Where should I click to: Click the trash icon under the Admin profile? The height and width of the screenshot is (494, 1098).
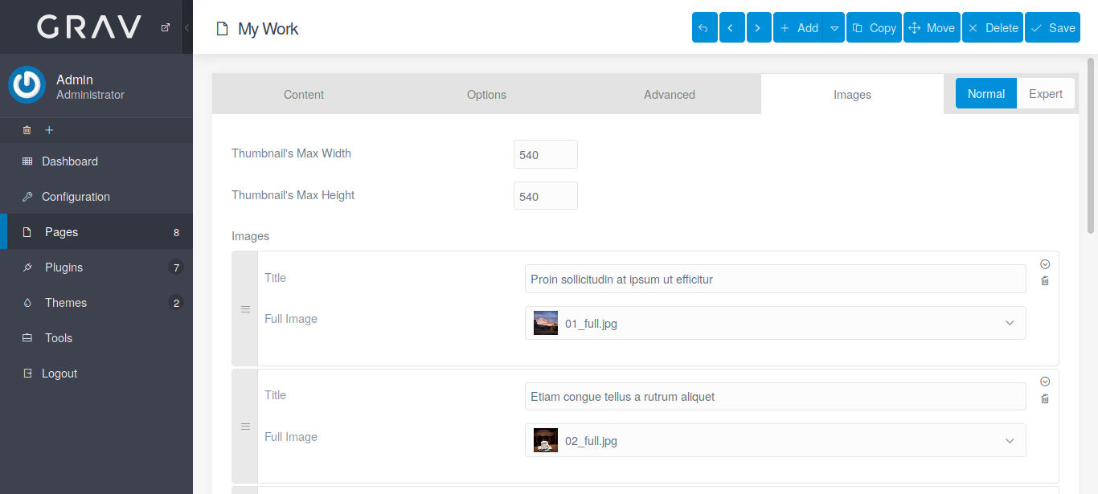point(27,129)
